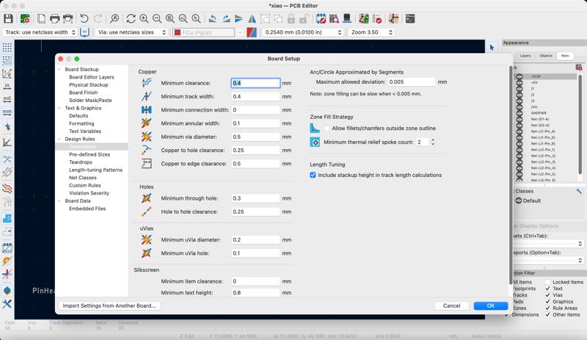Toggle the Text selection filter checkbox
This screenshot has height=340, width=587.
547,289
